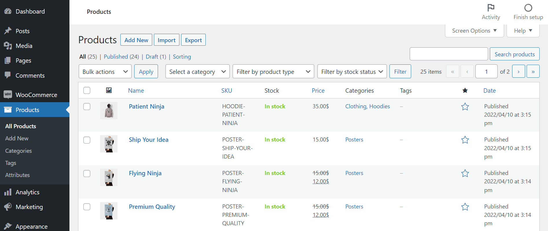Expand the Help panel
This screenshot has height=231, width=548.
pyautogui.click(x=523, y=31)
